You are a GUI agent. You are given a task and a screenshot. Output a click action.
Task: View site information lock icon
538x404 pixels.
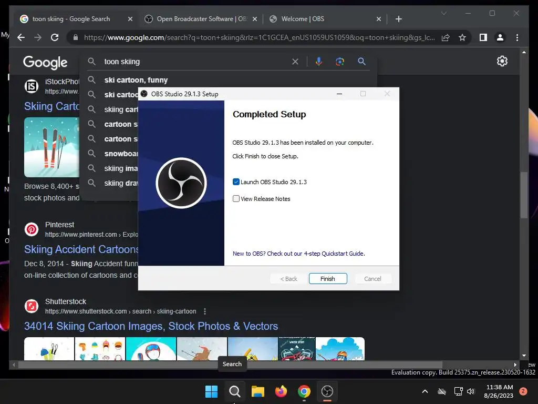point(76,37)
